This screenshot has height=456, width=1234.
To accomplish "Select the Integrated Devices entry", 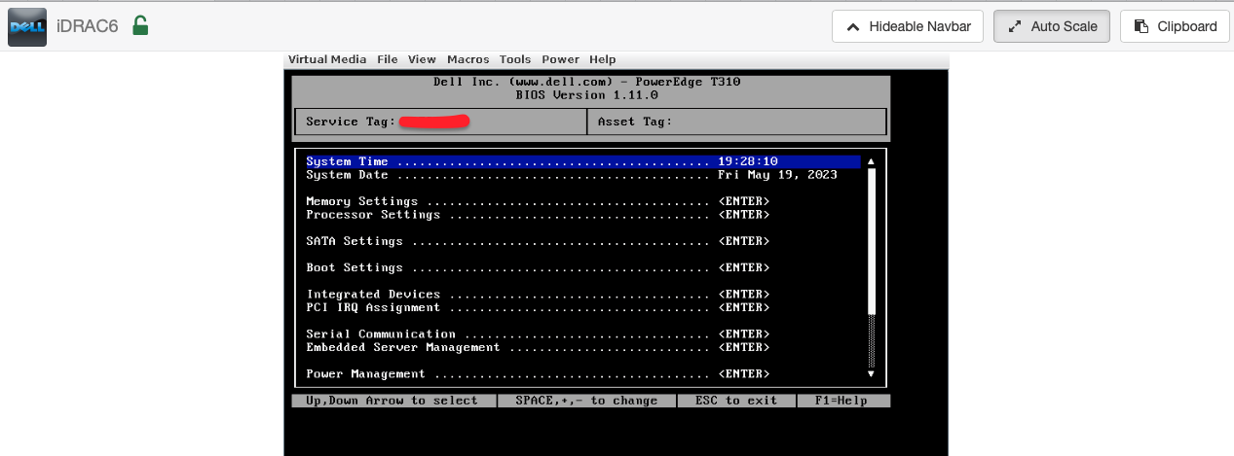I will coord(538,295).
